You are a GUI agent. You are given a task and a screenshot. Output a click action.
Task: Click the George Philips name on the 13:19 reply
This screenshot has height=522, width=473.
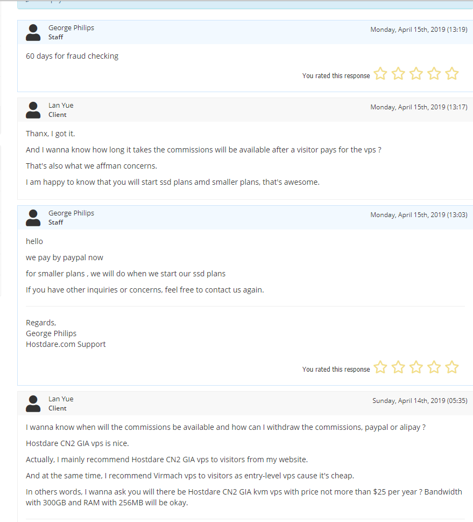pos(71,27)
